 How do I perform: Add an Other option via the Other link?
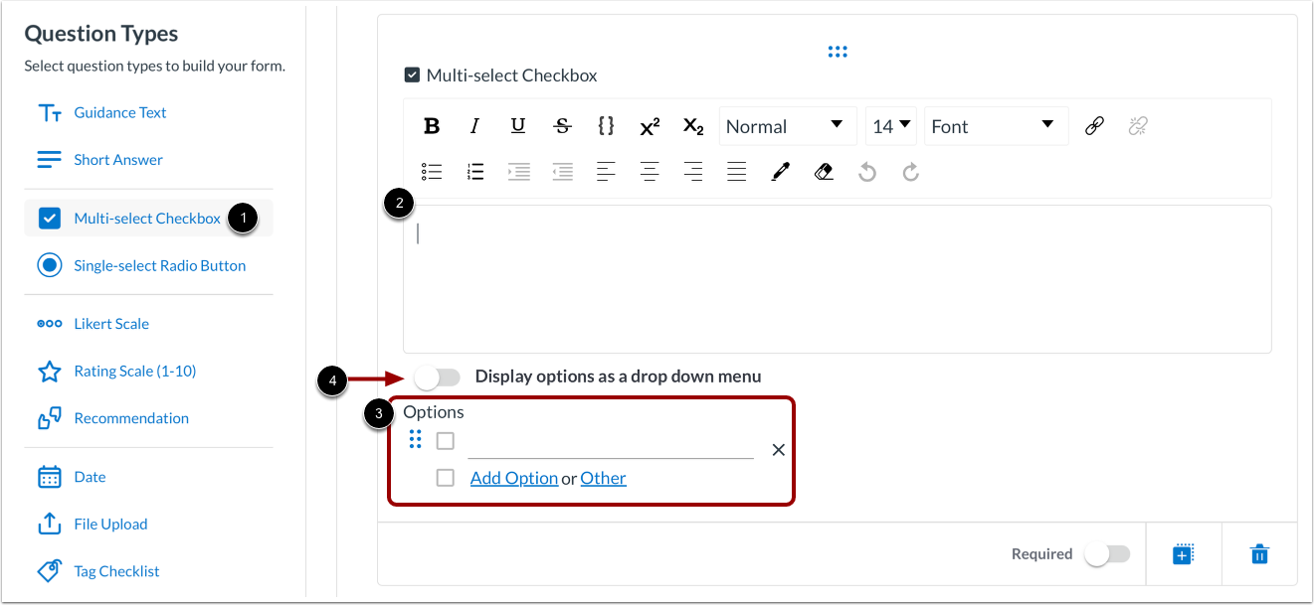tap(603, 478)
